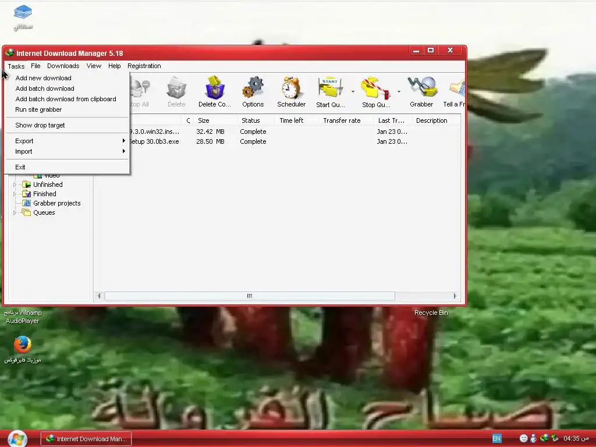Viewport: 596px width, 447px height.
Task: Open Start Queue dropdown arrow
Action: [353, 91]
